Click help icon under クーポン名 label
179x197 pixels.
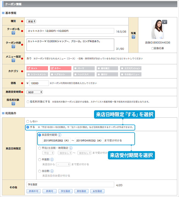13,33
